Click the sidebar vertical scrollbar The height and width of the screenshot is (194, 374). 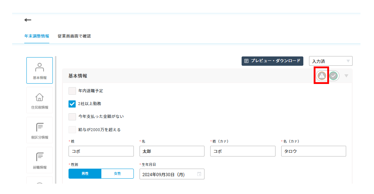[56, 119]
